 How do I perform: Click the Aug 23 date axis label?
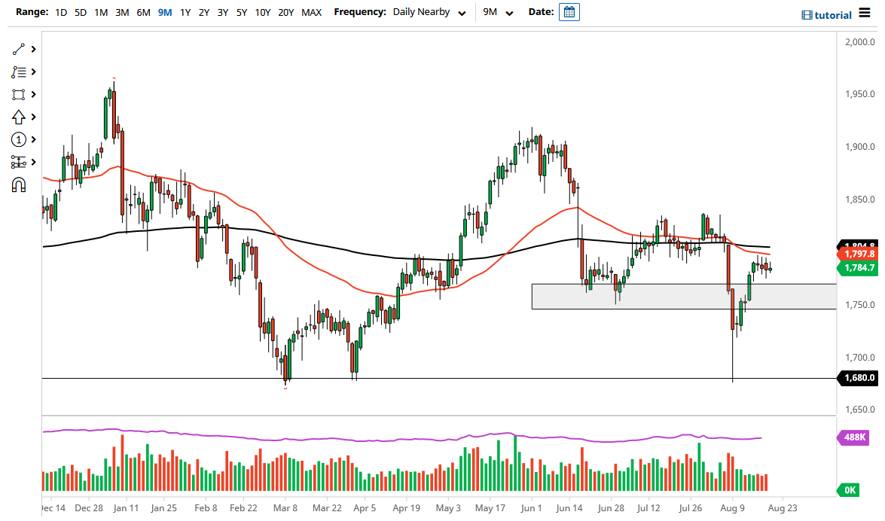tap(783, 508)
